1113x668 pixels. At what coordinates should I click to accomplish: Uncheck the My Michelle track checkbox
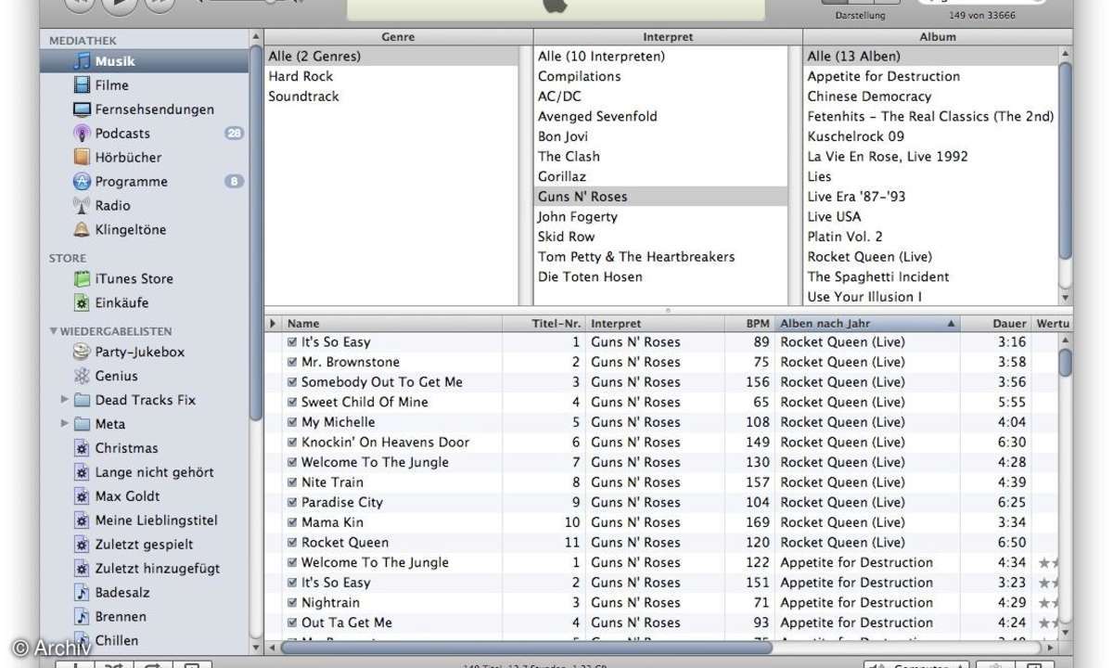293,422
